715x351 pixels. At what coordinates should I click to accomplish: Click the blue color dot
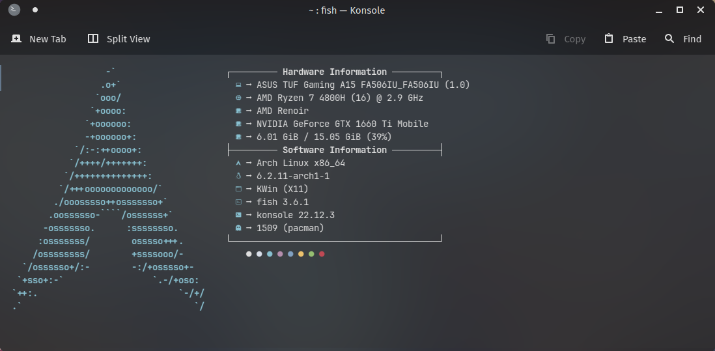tap(290, 254)
